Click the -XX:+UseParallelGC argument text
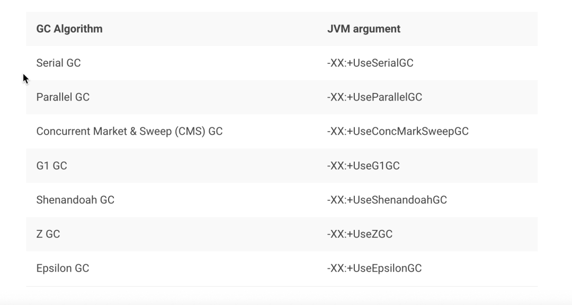This screenshot has height=305, width=572. [374, 97]
